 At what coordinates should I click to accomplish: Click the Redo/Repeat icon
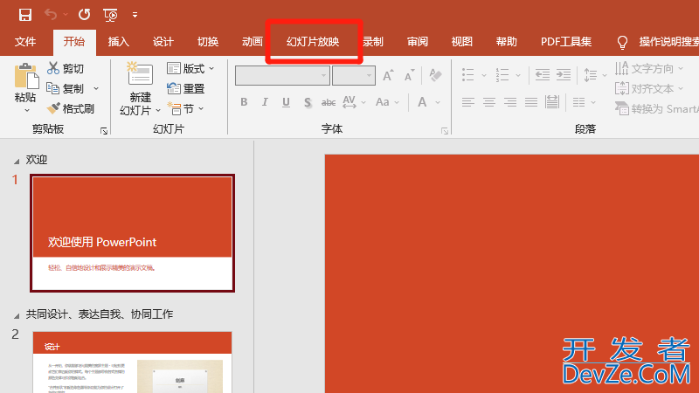[84, 15]
